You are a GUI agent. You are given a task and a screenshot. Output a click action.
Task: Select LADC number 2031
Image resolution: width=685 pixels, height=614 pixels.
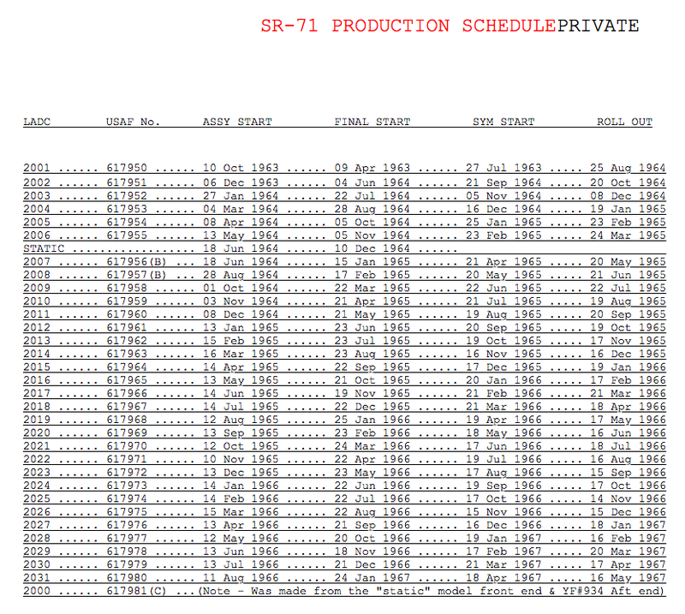point(37,578)
